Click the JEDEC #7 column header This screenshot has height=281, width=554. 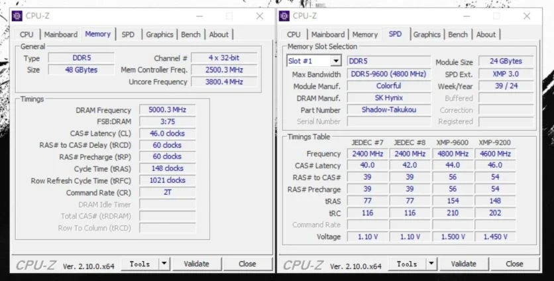click(x=367, y=142)
